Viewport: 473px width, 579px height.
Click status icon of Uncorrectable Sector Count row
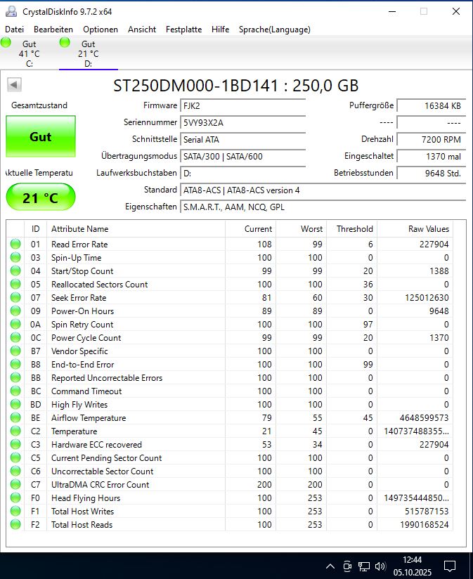15,471
